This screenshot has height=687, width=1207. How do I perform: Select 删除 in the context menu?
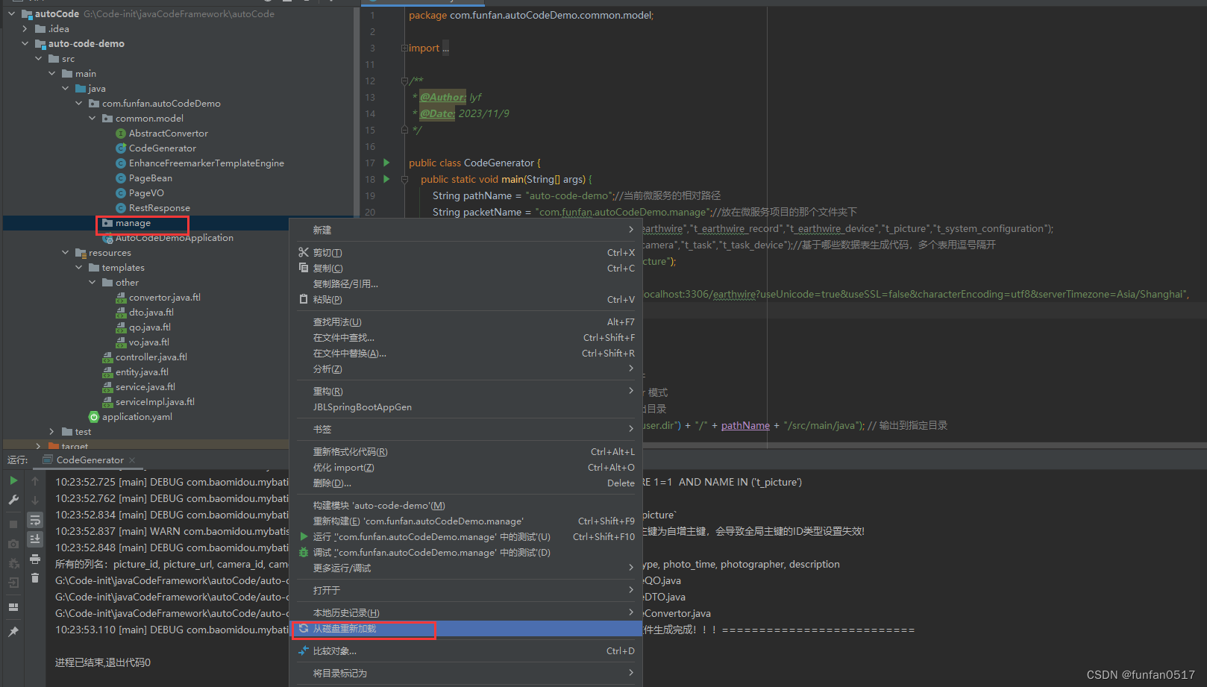click(x=465, y=483)
